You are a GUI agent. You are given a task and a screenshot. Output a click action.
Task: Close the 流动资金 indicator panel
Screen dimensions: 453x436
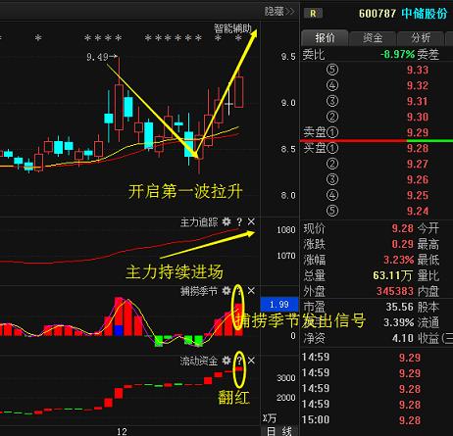point(251,361)
